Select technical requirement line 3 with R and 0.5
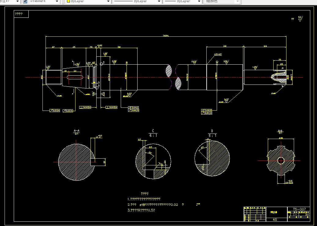The height and width of the screenshot is (226, 317). (x=141, y=210)
